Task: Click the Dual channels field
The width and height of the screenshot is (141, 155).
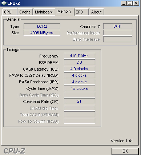Action: pos(118,26)
